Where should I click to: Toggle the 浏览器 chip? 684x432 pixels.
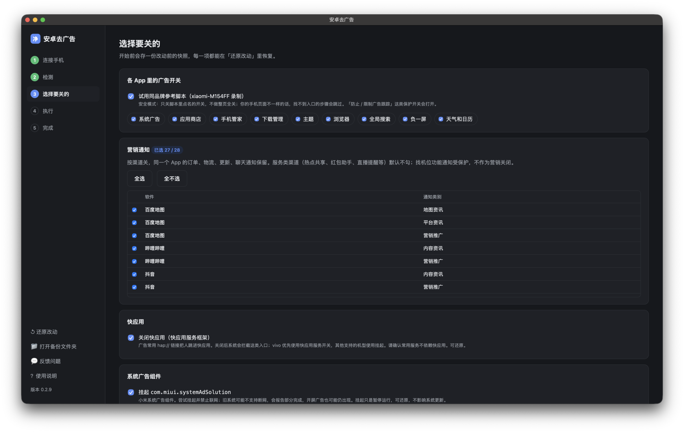338,119
